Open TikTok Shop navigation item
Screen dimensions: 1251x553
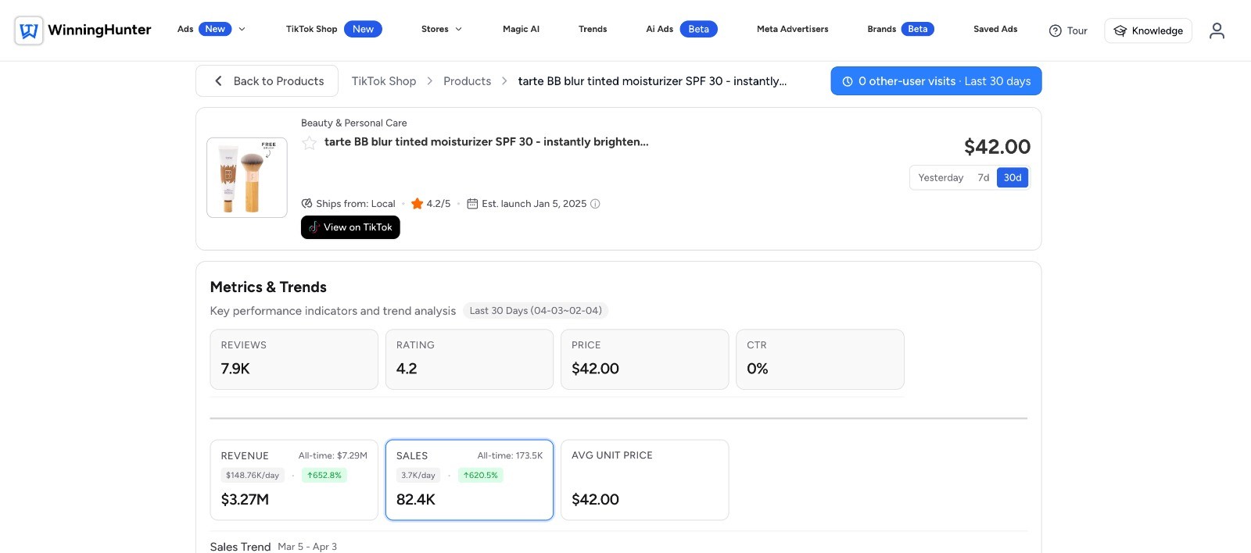(334, 29)
